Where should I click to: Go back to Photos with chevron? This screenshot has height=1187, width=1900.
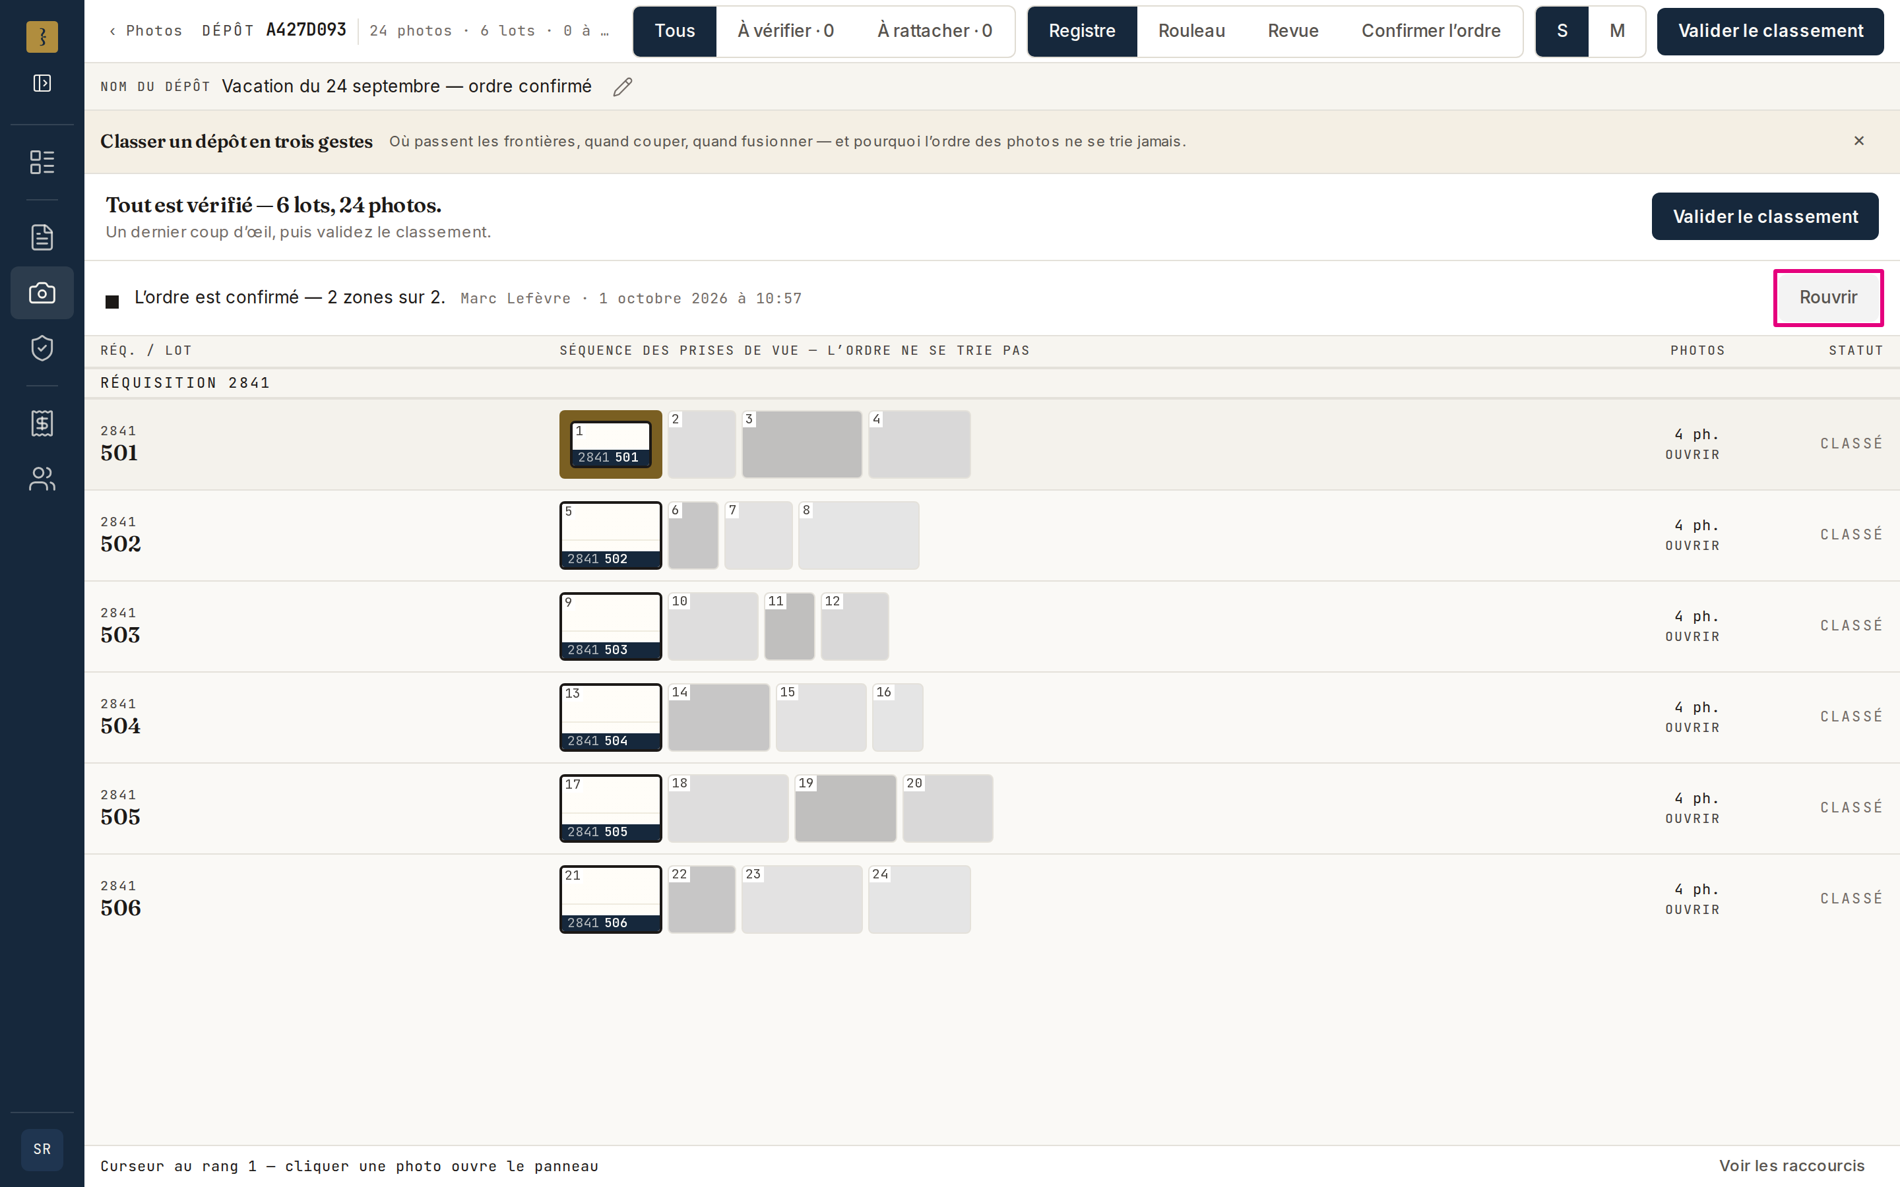[146, 30]
